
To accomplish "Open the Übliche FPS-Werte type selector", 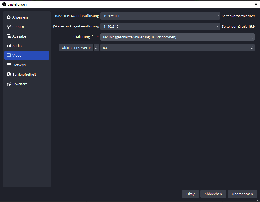I will (79, 48).
